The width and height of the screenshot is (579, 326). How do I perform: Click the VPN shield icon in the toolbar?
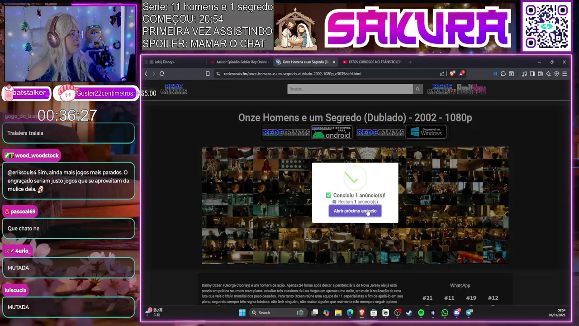click(556, 74)
